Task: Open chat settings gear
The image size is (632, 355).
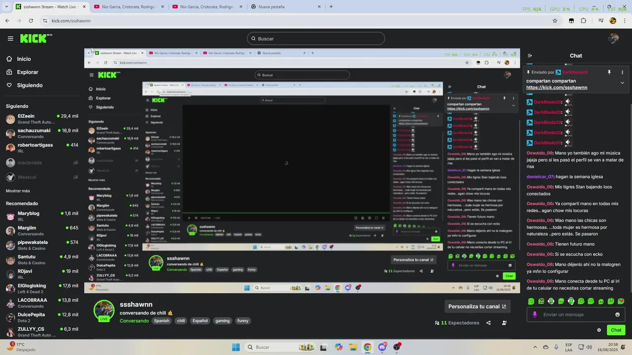Action: click(599, 330)
